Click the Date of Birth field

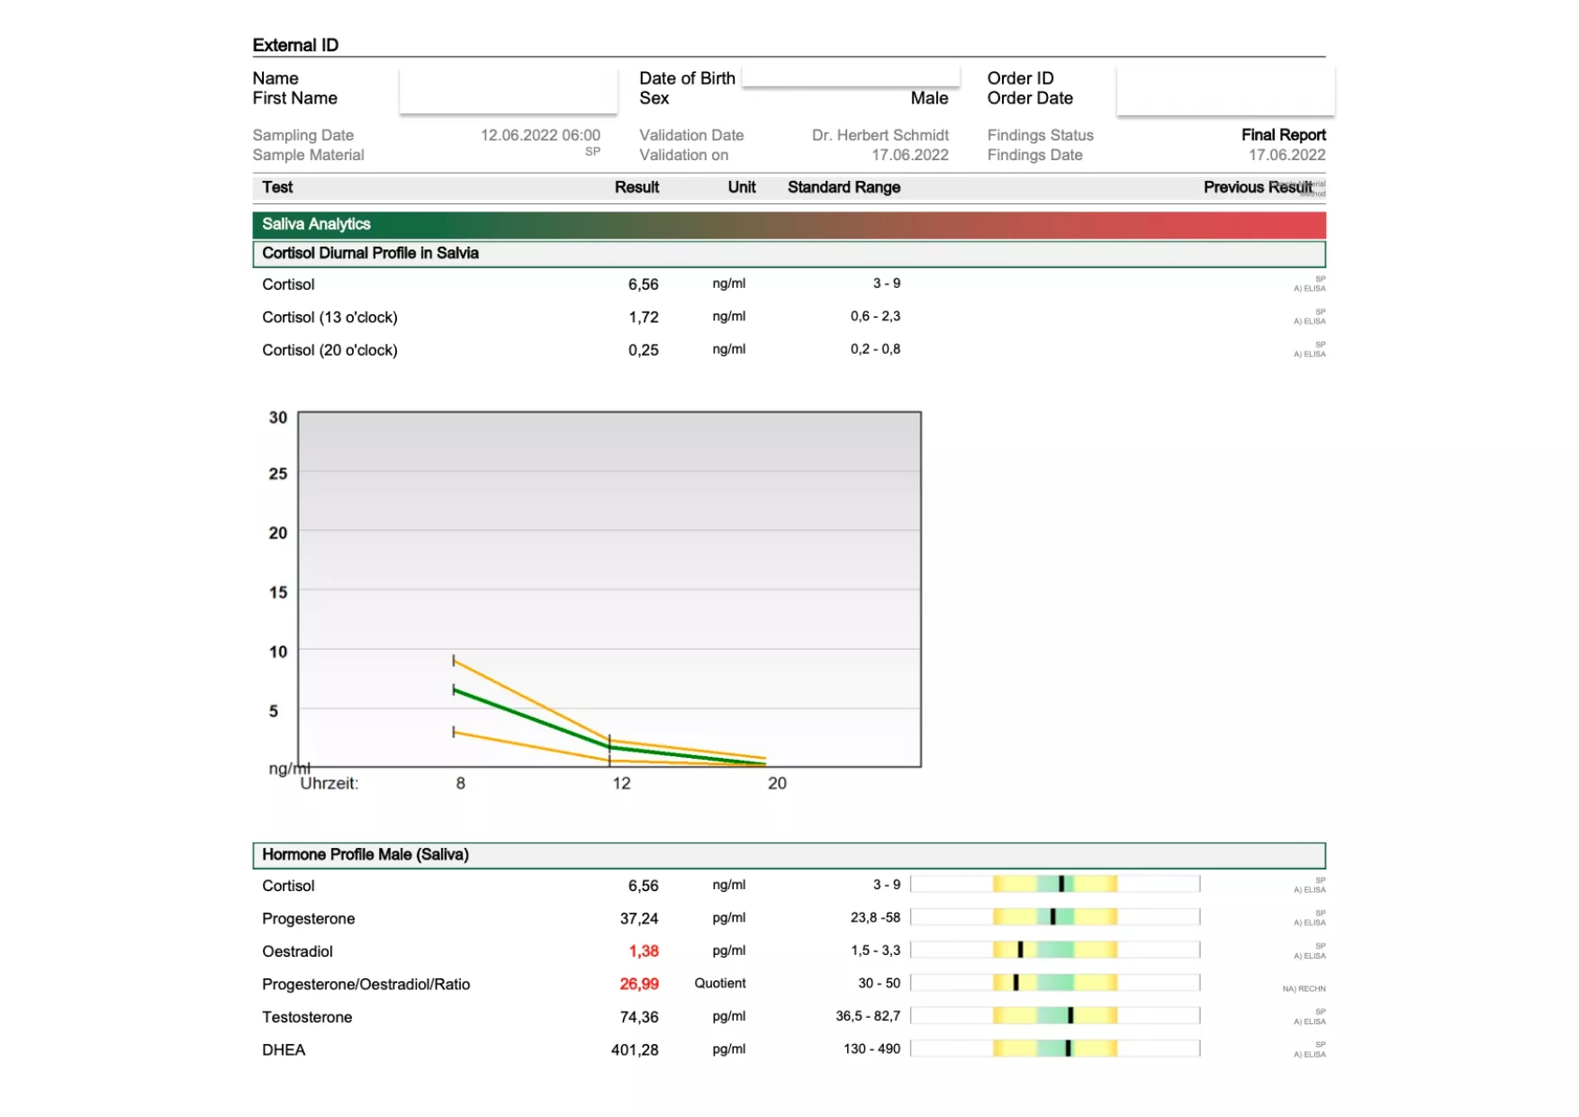tap(851, 76)
